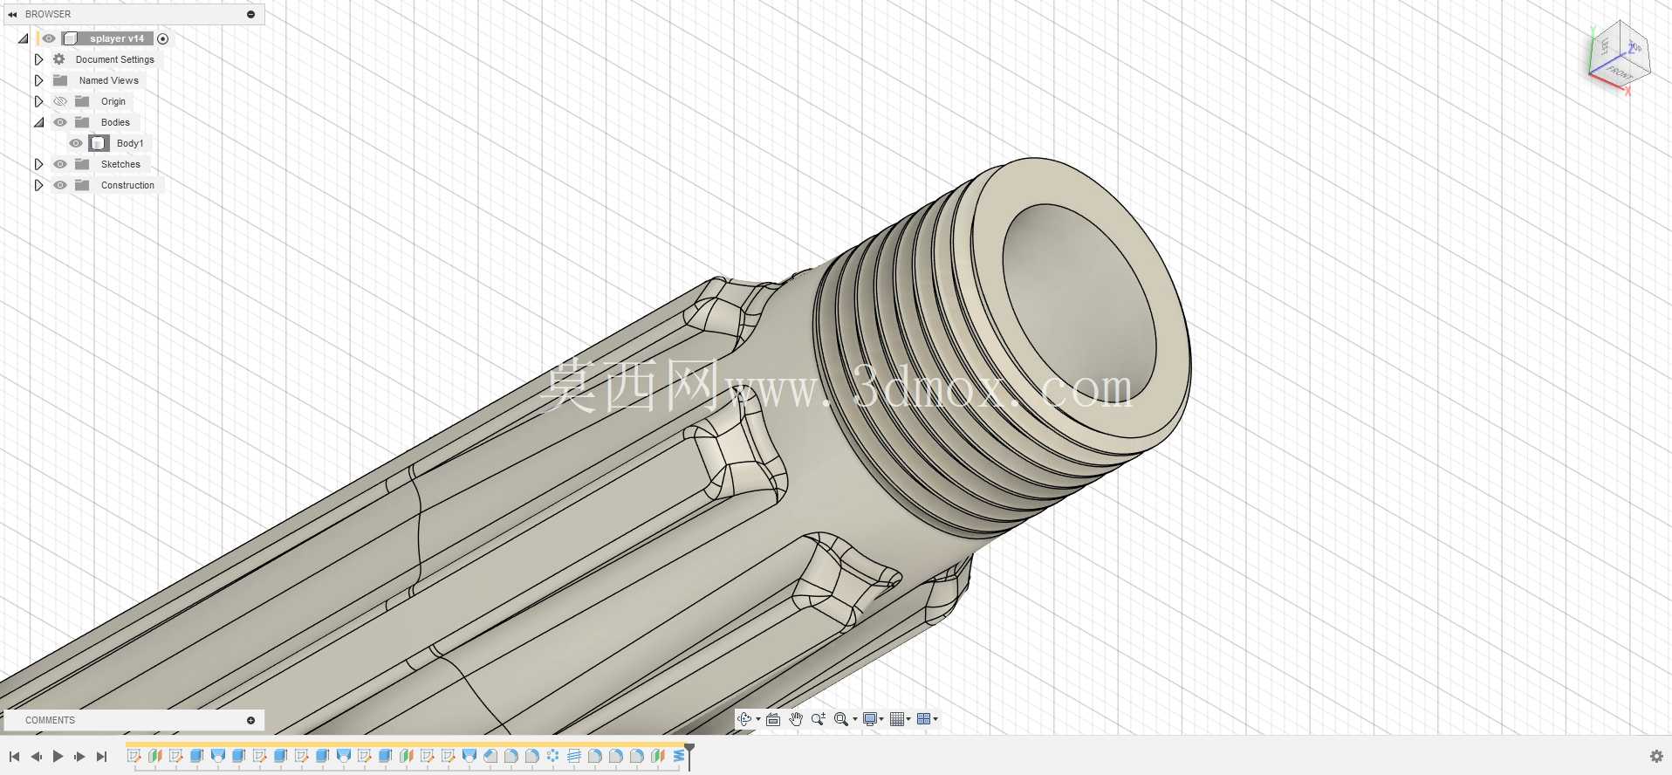
Task: Collapse Browser panel with double-arrow icon
Action: tap(12, 14)
